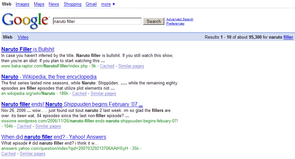Screen dimensions: 295x159
Task: Open the Shopping link
Action: 73,4
